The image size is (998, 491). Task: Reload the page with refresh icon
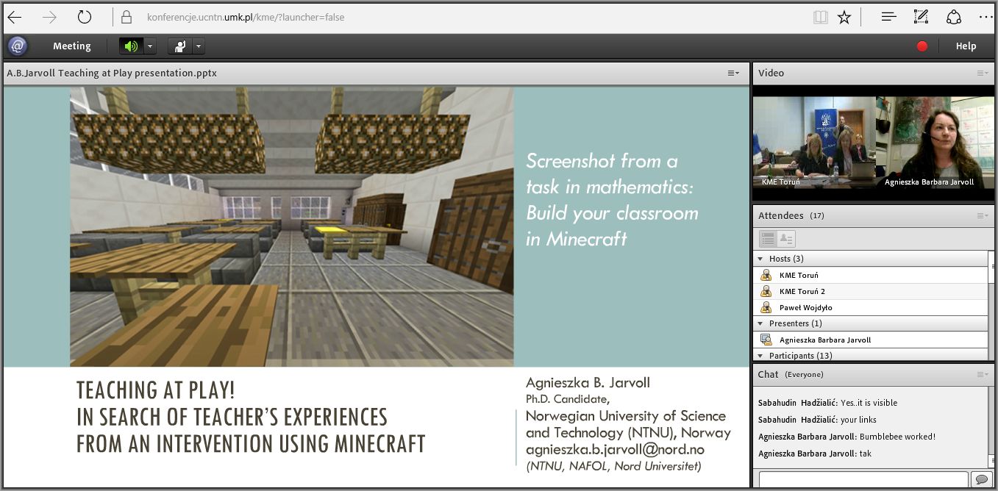[85, 17]
